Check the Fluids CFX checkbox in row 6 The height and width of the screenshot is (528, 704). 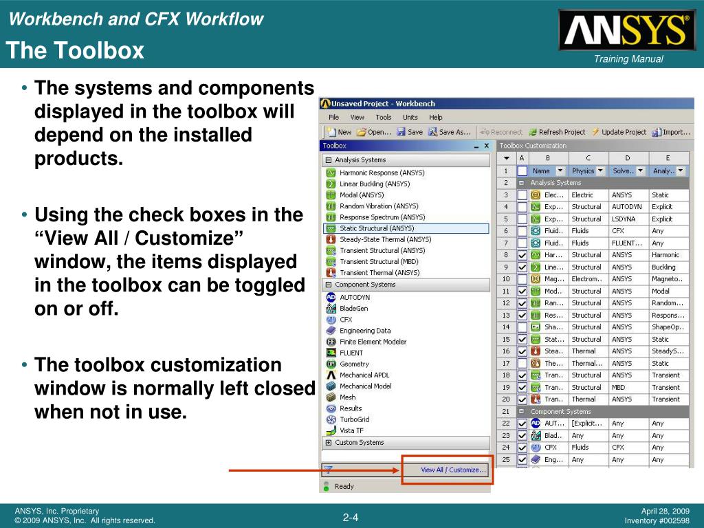point(522,231)
